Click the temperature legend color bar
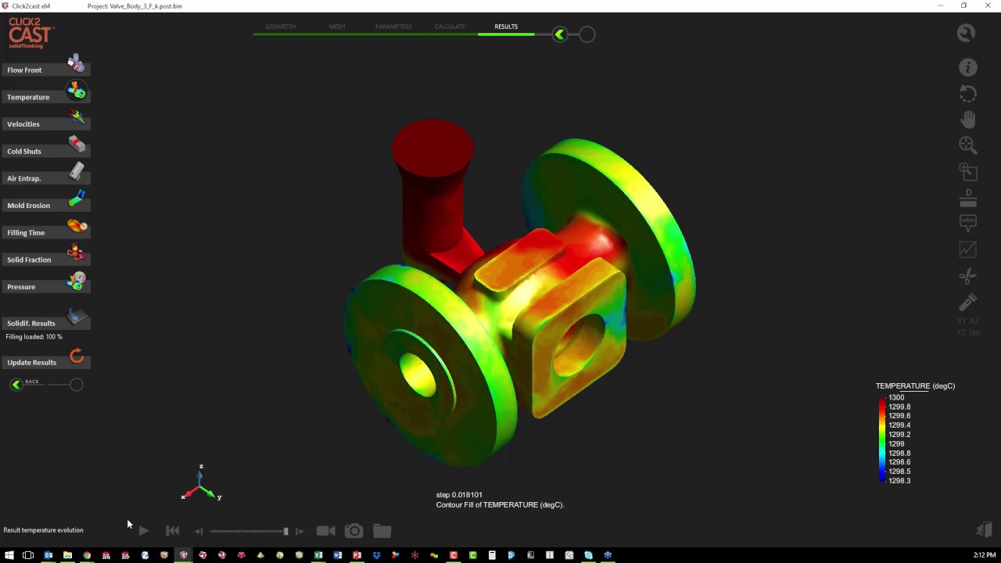 click(882, 439)
